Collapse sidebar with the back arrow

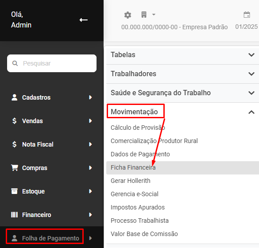click(x=84, y=20)
